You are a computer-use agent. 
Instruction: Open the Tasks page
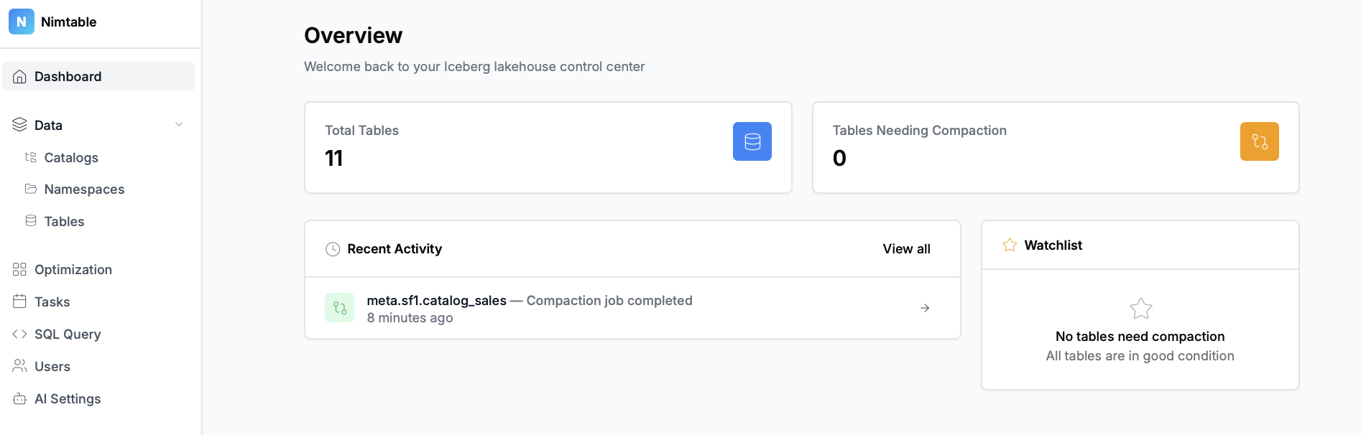[52, 302]
